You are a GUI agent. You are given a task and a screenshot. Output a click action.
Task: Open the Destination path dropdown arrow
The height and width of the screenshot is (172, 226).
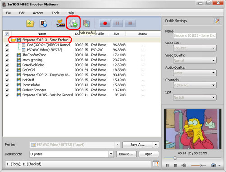coord(111,154)
